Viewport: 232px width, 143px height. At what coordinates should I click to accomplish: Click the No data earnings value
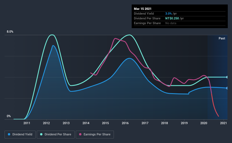pyautogui.click(x=171, y=23)
